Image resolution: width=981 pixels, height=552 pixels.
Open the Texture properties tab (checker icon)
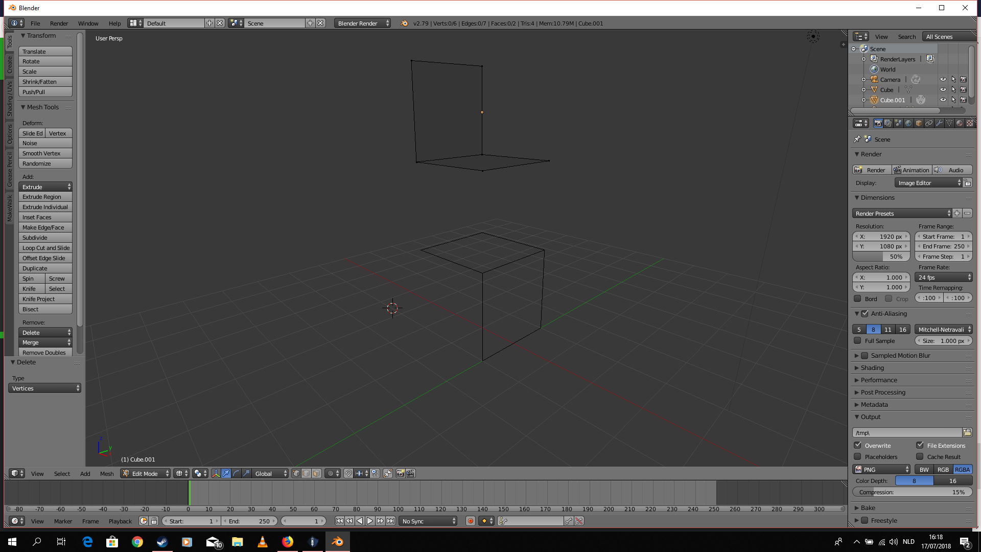click(970, 123)
